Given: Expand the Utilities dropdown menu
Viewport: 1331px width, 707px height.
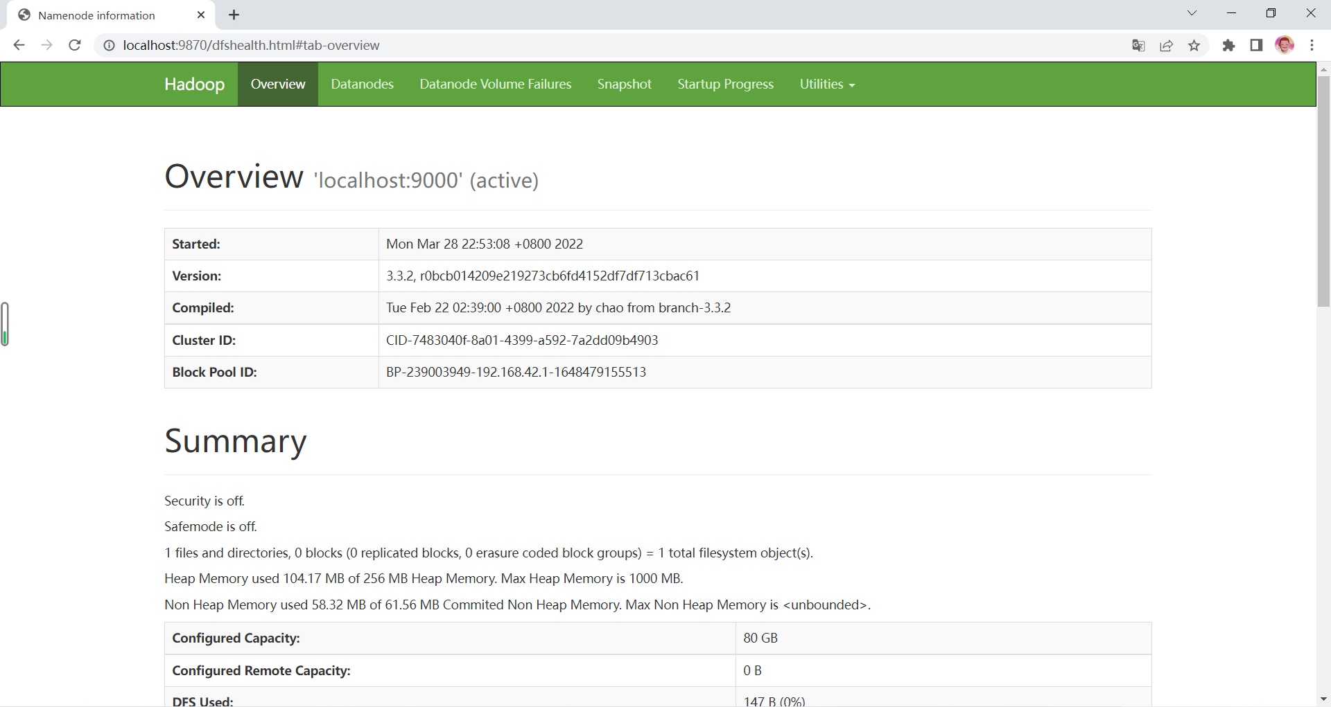Looking at the screenshot, I should (x=827, y=84).
